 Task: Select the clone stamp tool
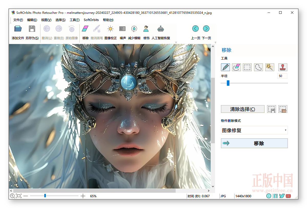(x=282, y=67)
